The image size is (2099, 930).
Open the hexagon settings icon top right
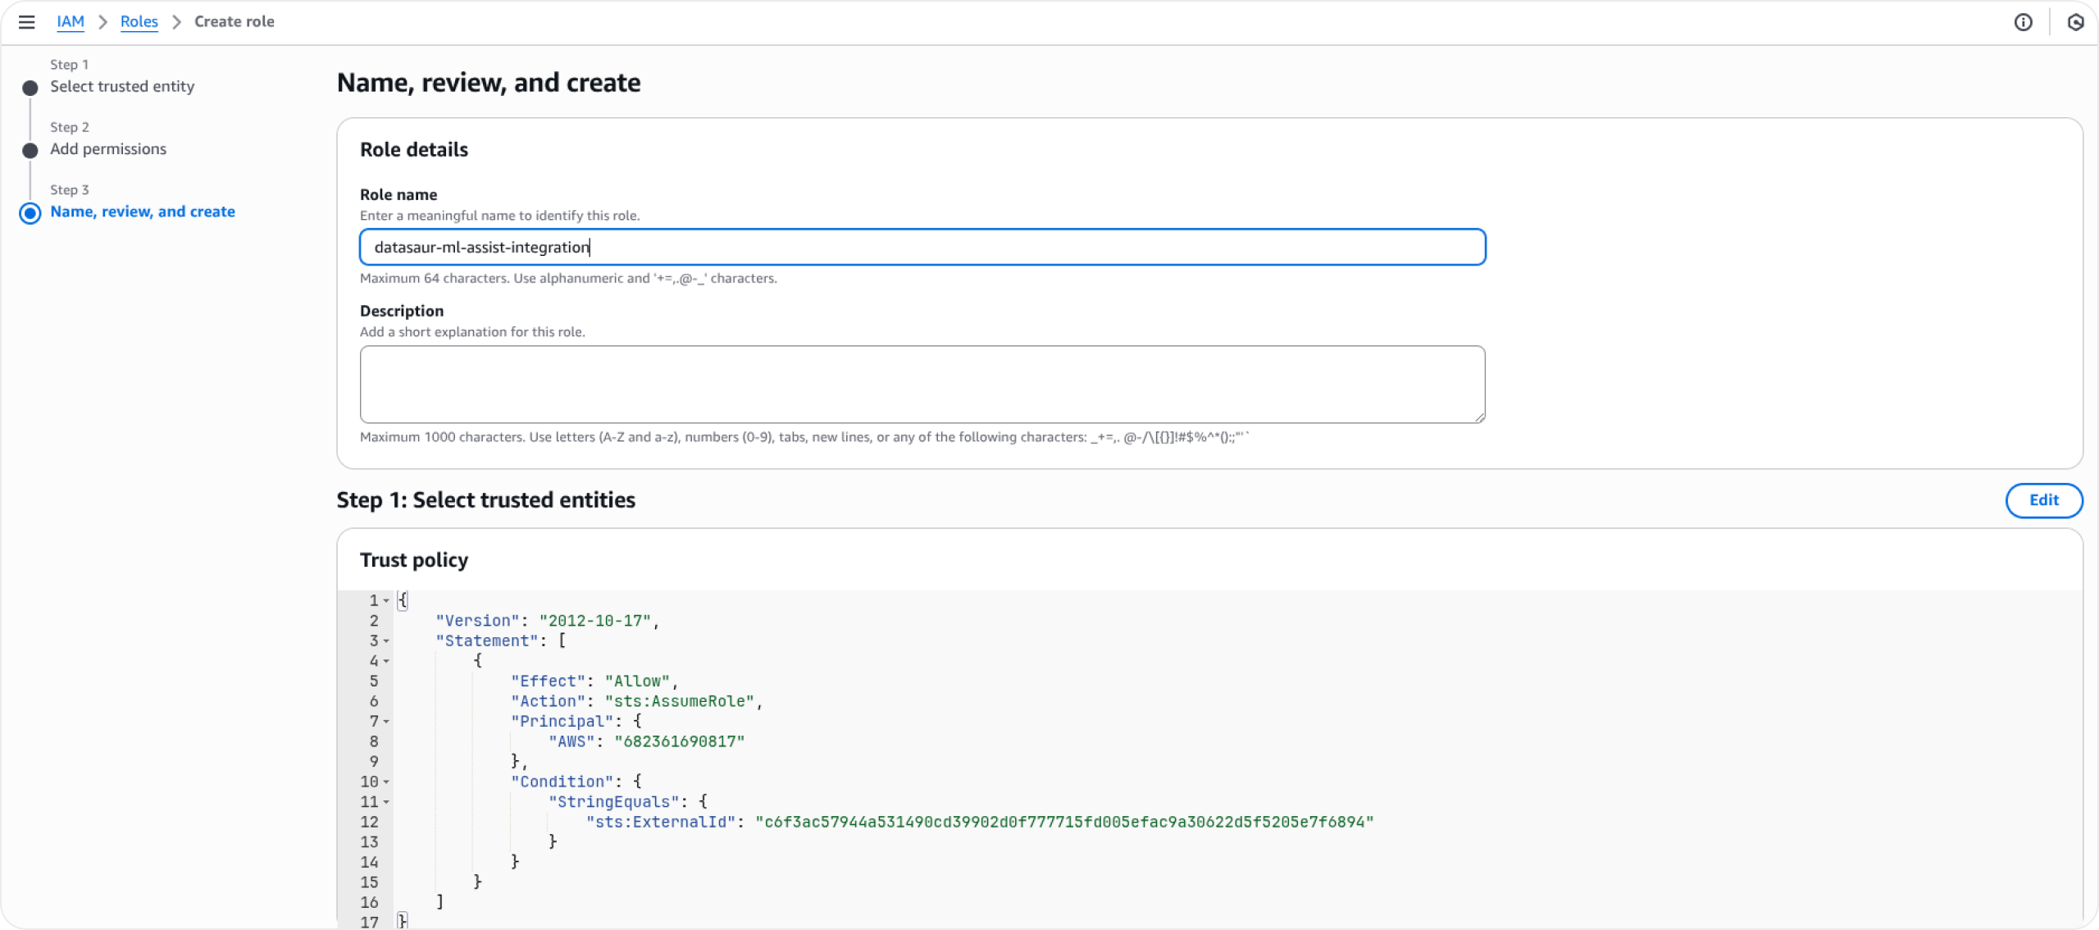pos(2077,22)
